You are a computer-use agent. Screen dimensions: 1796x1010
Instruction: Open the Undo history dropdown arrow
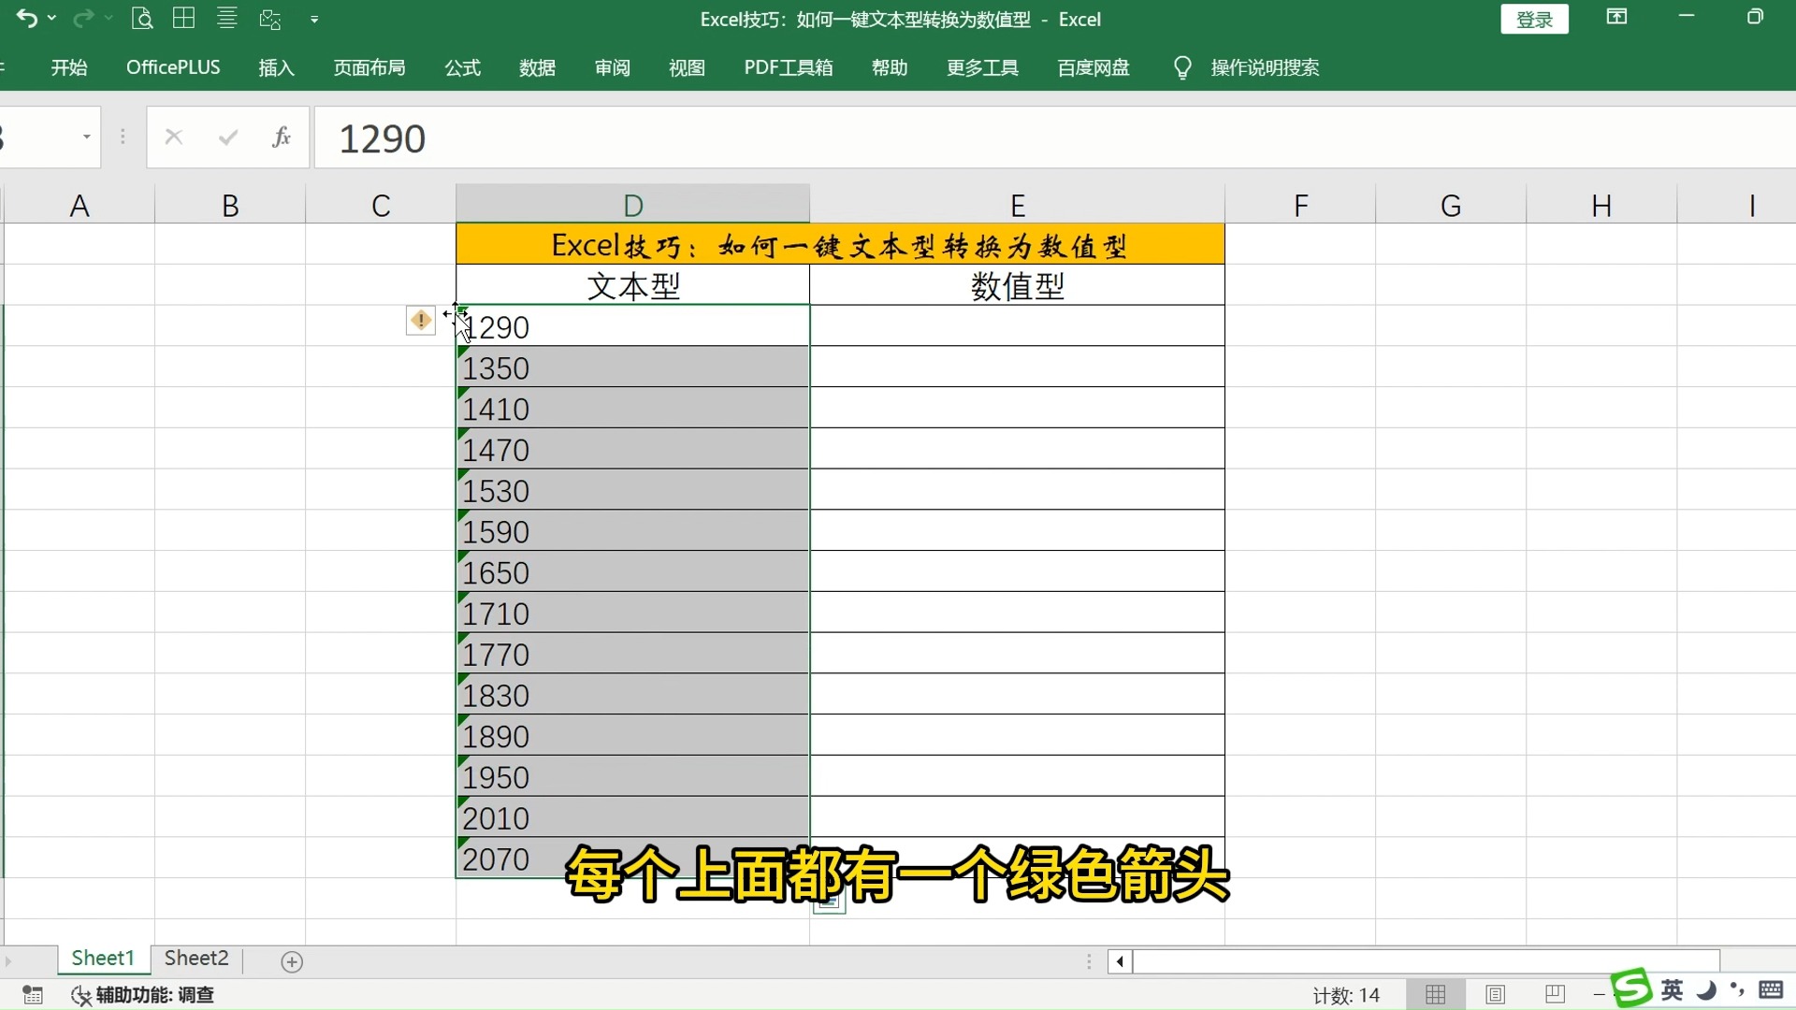(51, 19)
